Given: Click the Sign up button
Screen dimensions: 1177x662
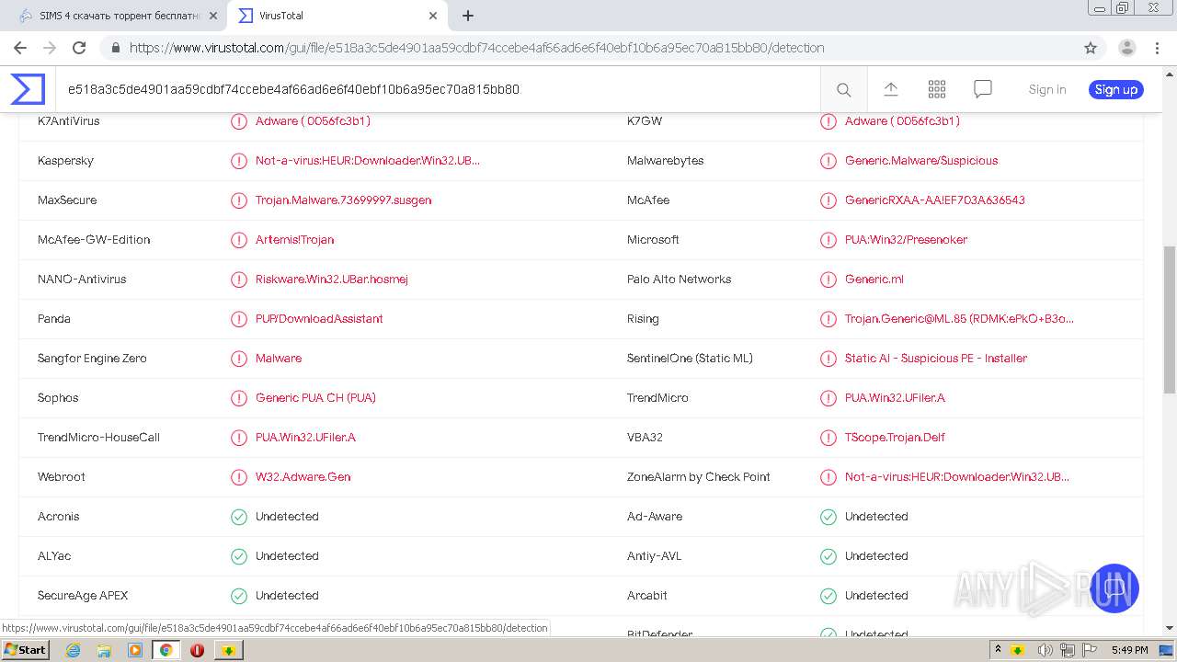Looking at the screenshot, I should point(1115,89).
